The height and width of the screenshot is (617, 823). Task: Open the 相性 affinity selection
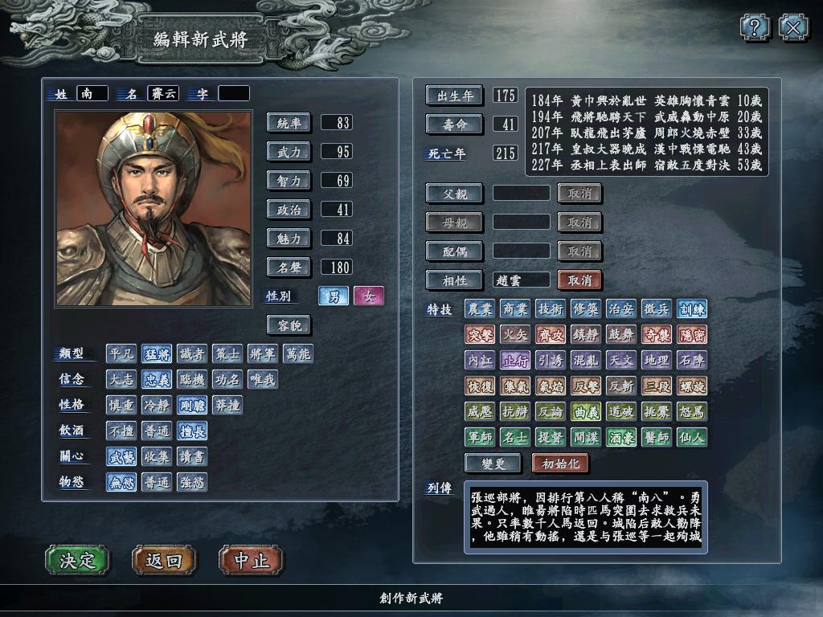pyautogui.click(x=454, y=280)
